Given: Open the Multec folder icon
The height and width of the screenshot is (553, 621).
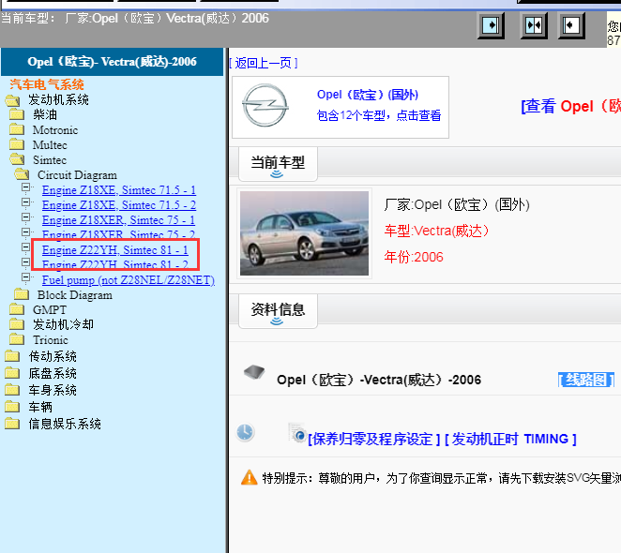Looking at the screenshot, I should [17, 144].
